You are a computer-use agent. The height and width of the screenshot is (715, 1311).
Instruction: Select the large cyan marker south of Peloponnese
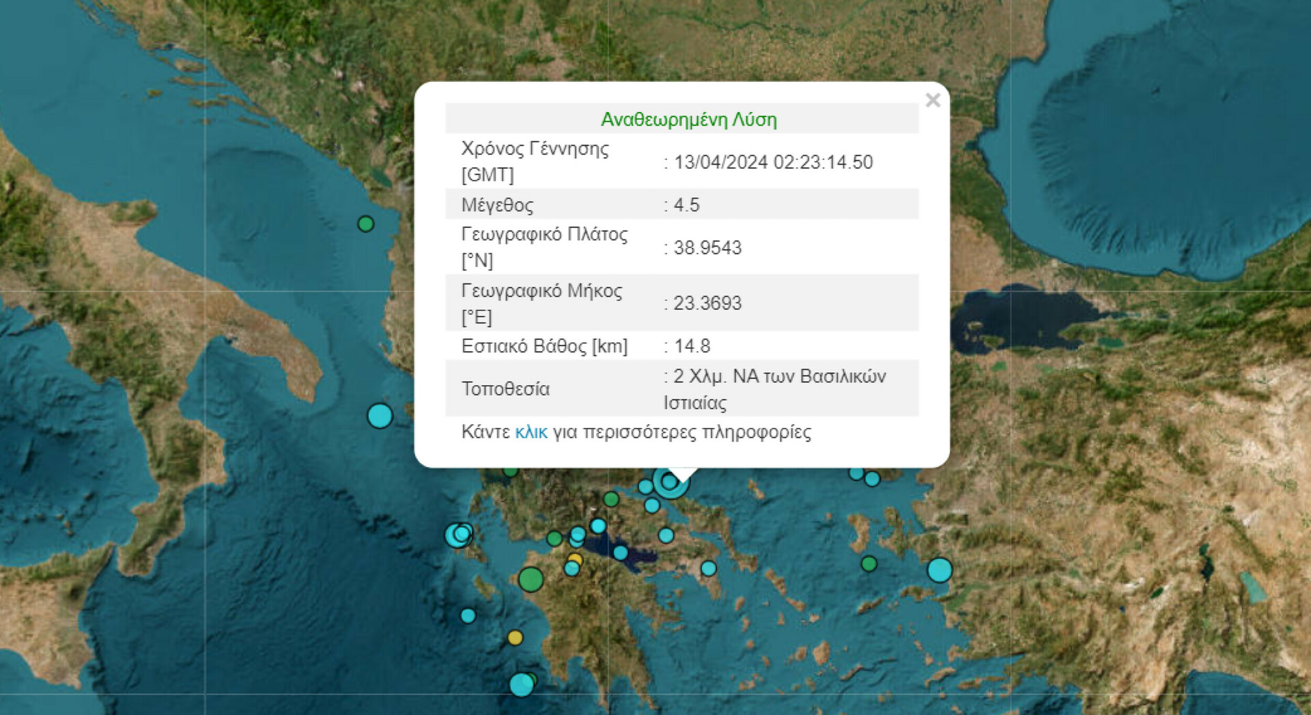(x=522, y=684)
